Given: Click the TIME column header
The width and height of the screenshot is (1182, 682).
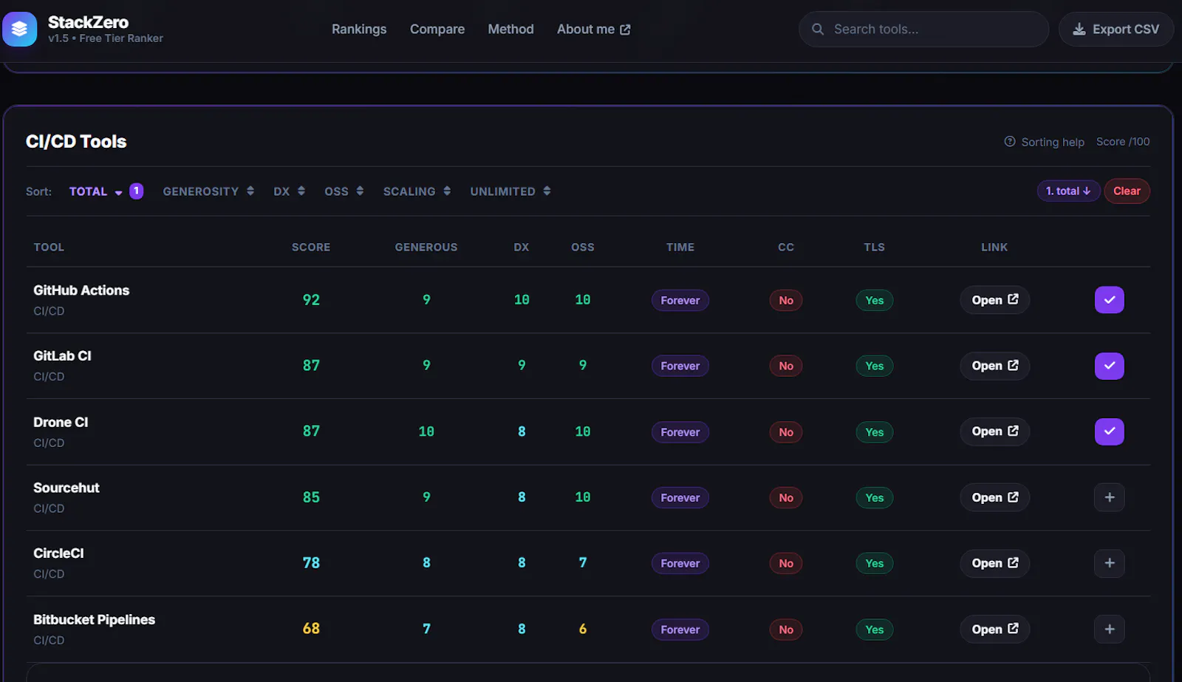Looking at the screenshot, I should [680, 248].
